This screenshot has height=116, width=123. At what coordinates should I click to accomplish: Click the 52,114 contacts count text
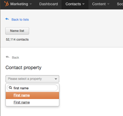tap(17, 40)
